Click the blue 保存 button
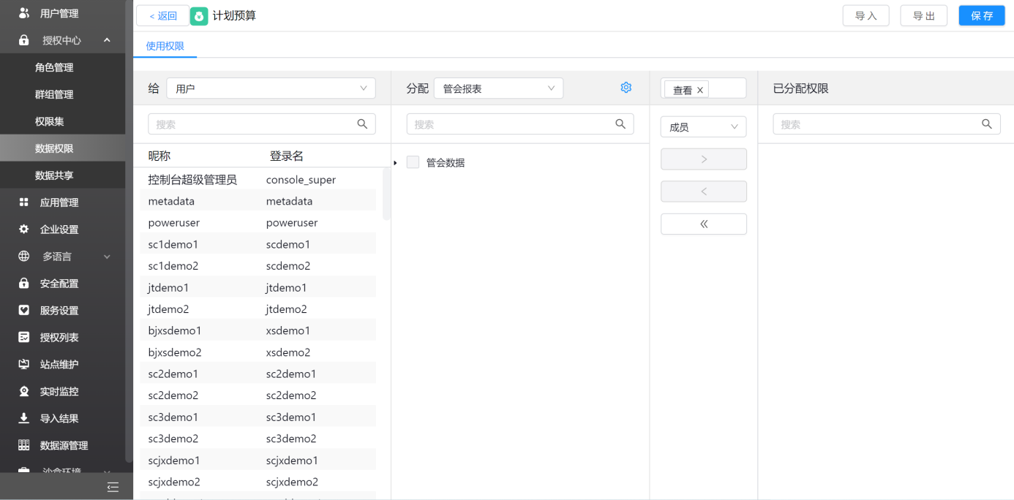 pos(981,16)
